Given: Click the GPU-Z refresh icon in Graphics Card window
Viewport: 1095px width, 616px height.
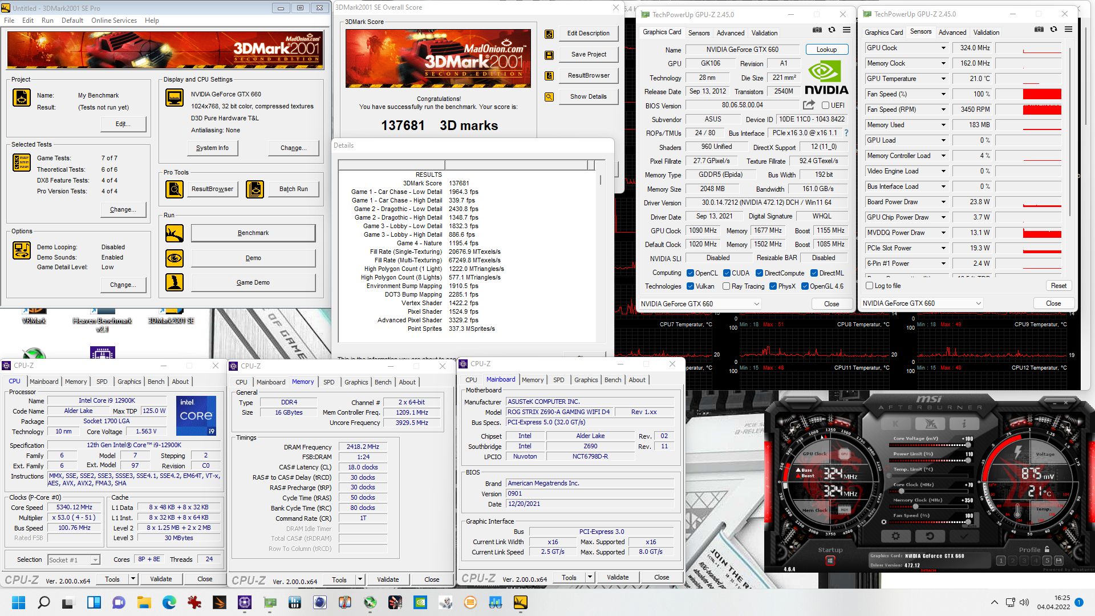Looking at the screenshot, I should (832, 30).
